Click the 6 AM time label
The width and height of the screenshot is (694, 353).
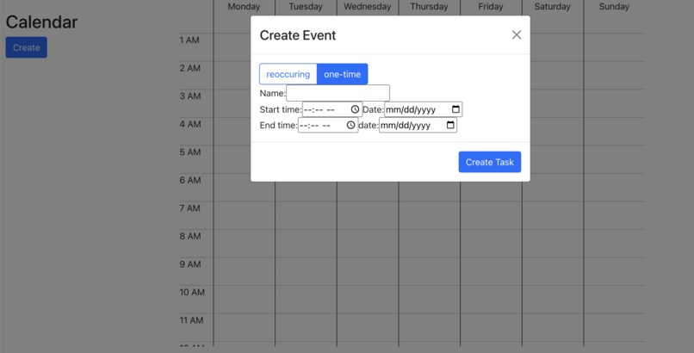point(190,180)
